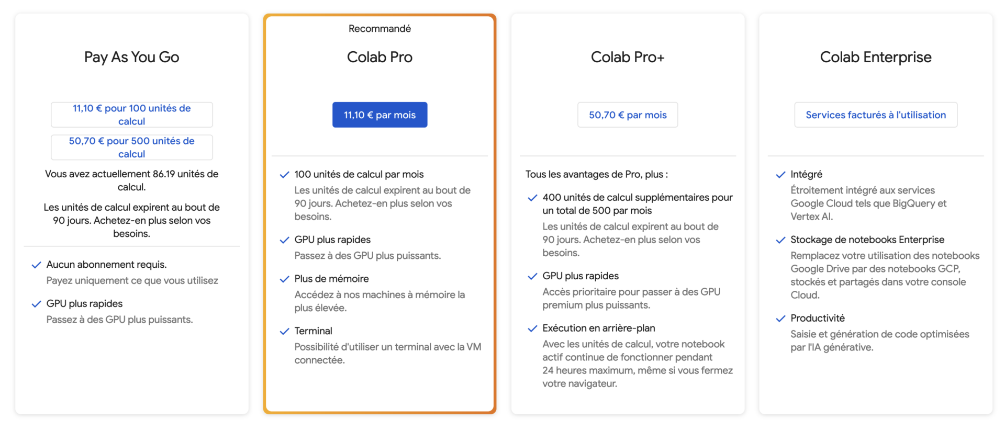Click the checkmark beside 'Terminal' in Colab Pro
Screen dimensions: 1005x432
tap(284, 331)
